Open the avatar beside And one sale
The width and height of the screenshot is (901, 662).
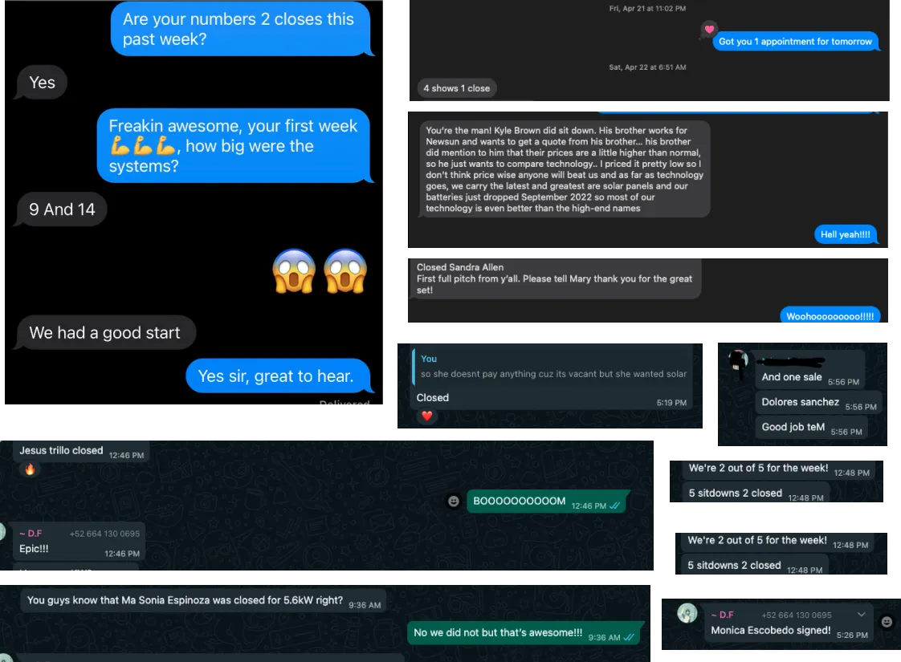pos(738,360)
